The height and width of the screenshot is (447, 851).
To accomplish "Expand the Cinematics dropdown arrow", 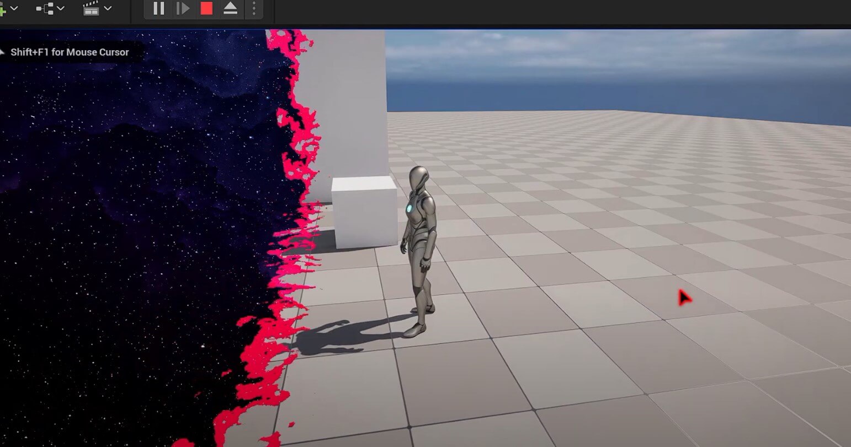I will pos(108,8).
